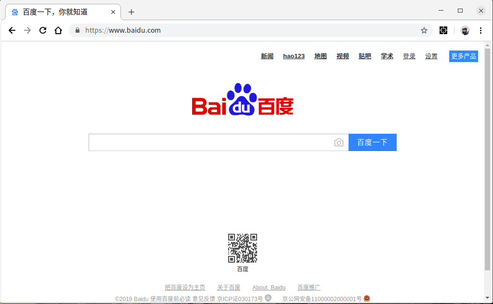This screenshot has width=493, height=304.
Task: Click 意见反馈 feedback link
Action: pos(204,299)
